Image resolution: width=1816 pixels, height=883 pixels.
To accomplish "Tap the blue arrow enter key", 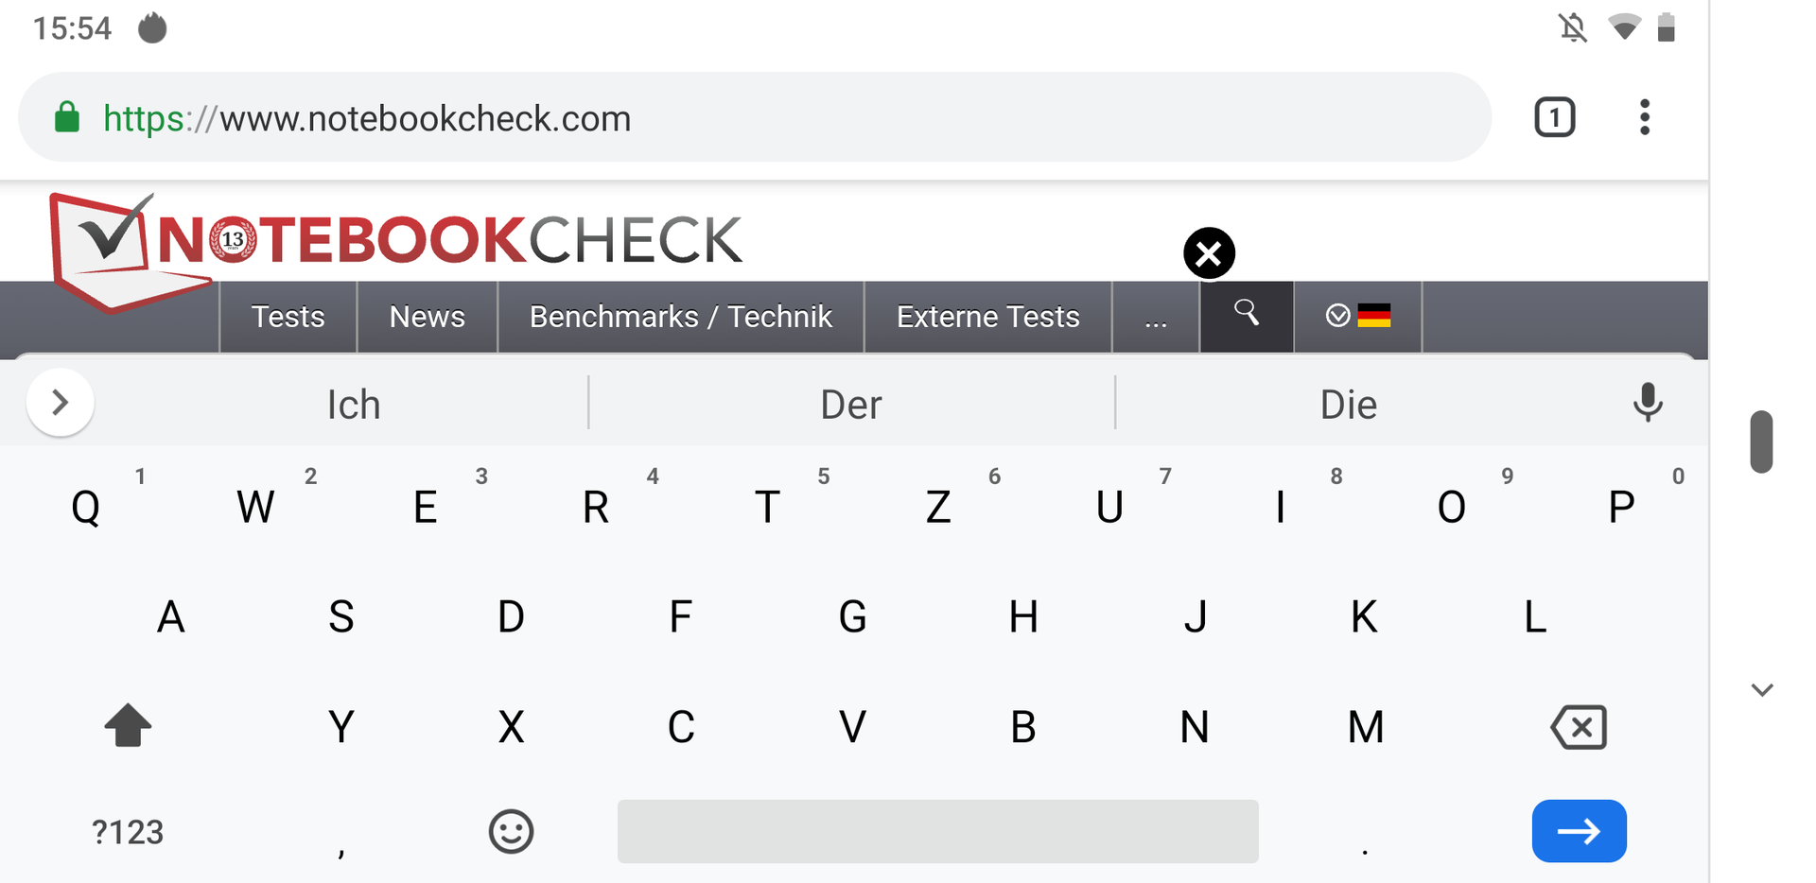I will (x=1579, y=831).
